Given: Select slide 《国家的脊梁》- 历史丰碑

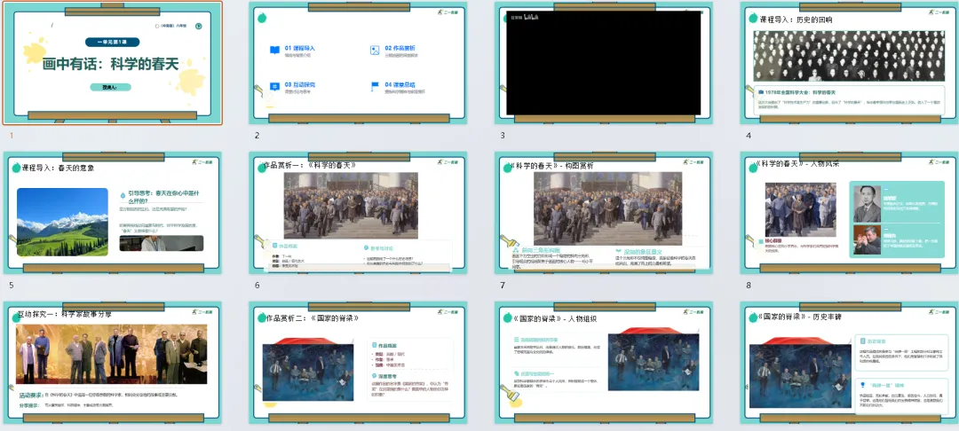Looking at the screenshot, I should point(850,363).
